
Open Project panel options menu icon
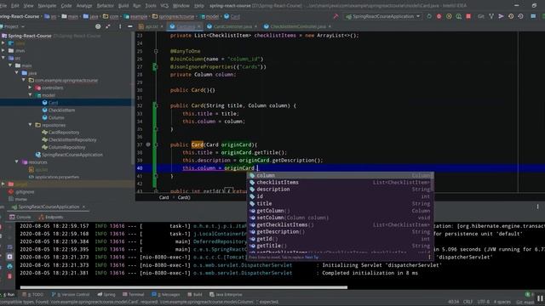[120, 26]
